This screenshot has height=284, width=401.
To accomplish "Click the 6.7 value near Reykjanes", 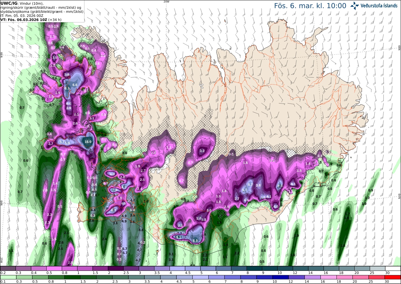I will coord(113,211).
